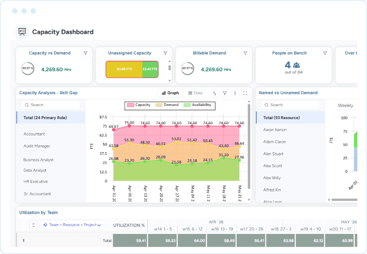This screenshot has width=367, height=254.
Task: Click the 4,269.60 Hrs value on Billable Demand
Action: click(x=216, y=69)
